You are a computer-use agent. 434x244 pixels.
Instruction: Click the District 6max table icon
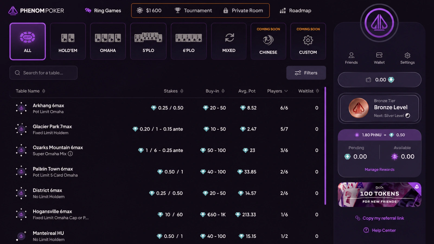pos(21,193)
